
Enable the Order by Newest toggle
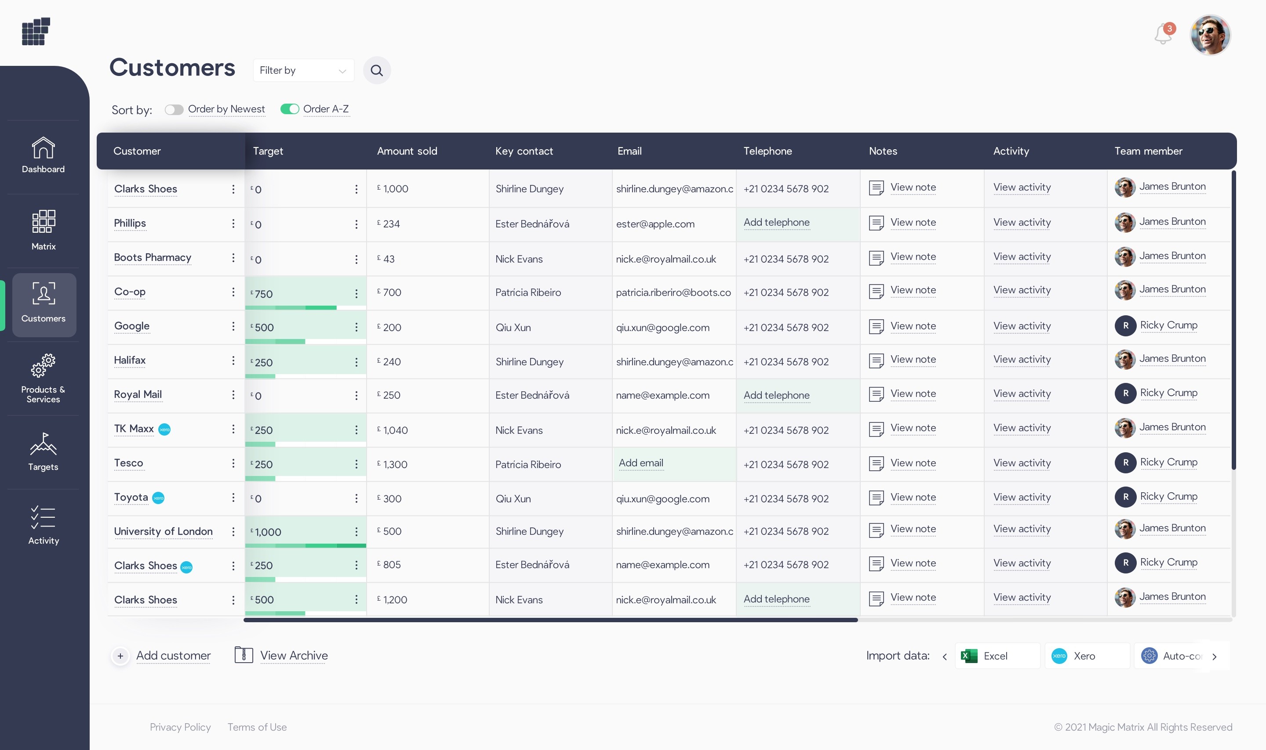pos(174,110)
